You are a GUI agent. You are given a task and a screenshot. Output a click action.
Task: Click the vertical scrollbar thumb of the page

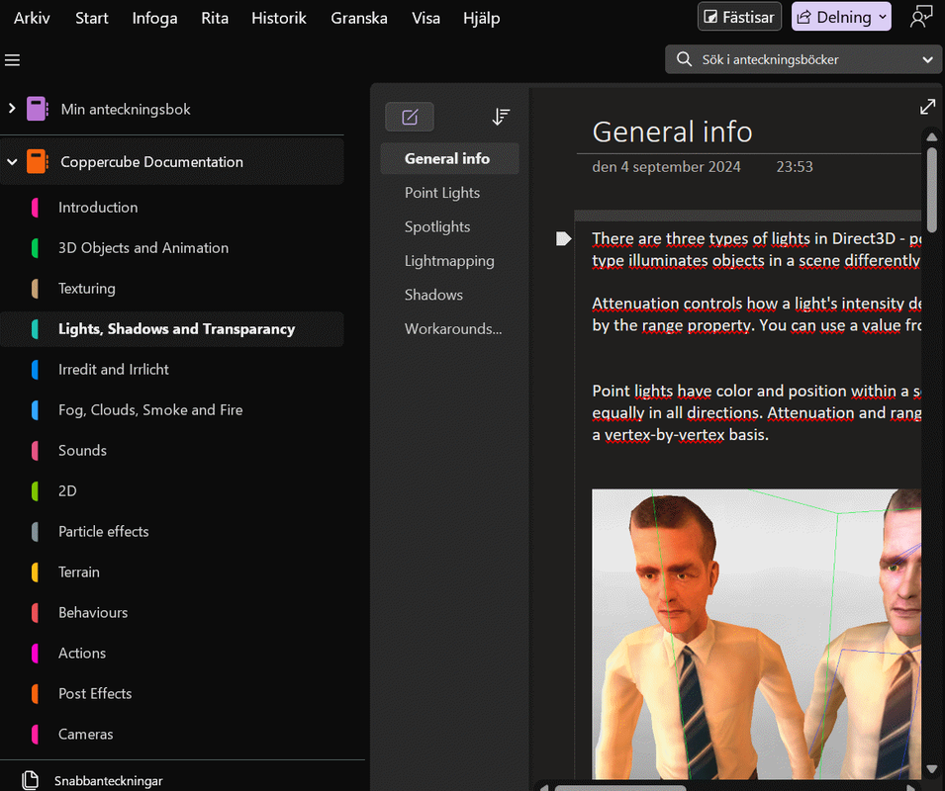(932, 190)
